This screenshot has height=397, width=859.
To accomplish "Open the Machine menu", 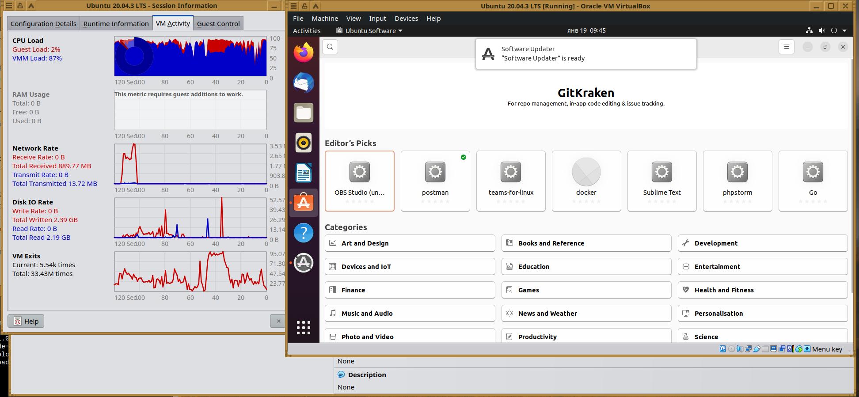I will 325,18.
